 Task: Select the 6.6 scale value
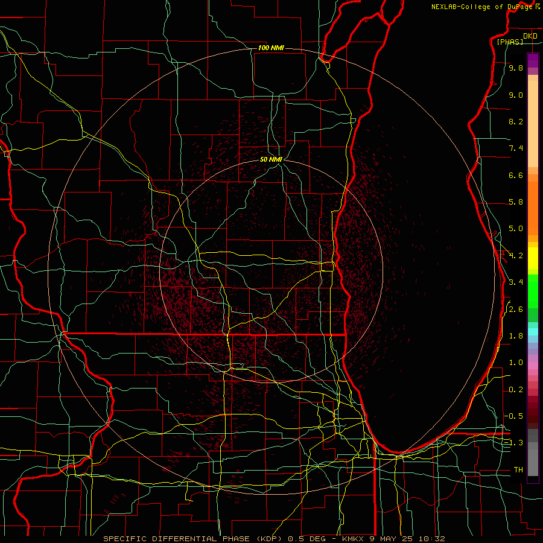[516, 175]
